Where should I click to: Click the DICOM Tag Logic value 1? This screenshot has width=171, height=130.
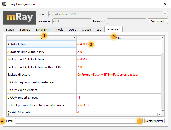click(x=78, y=82)
